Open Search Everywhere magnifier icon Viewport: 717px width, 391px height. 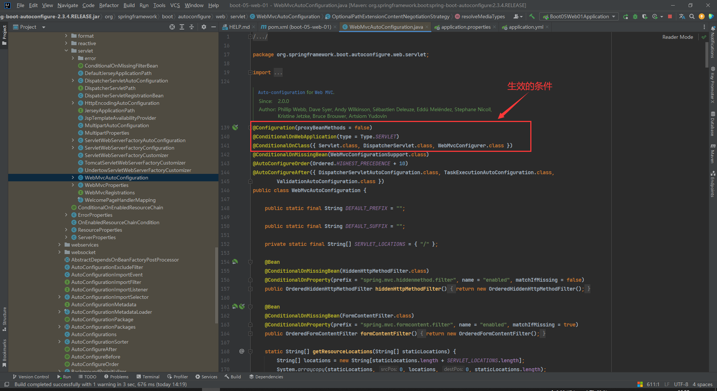point(692,16)
